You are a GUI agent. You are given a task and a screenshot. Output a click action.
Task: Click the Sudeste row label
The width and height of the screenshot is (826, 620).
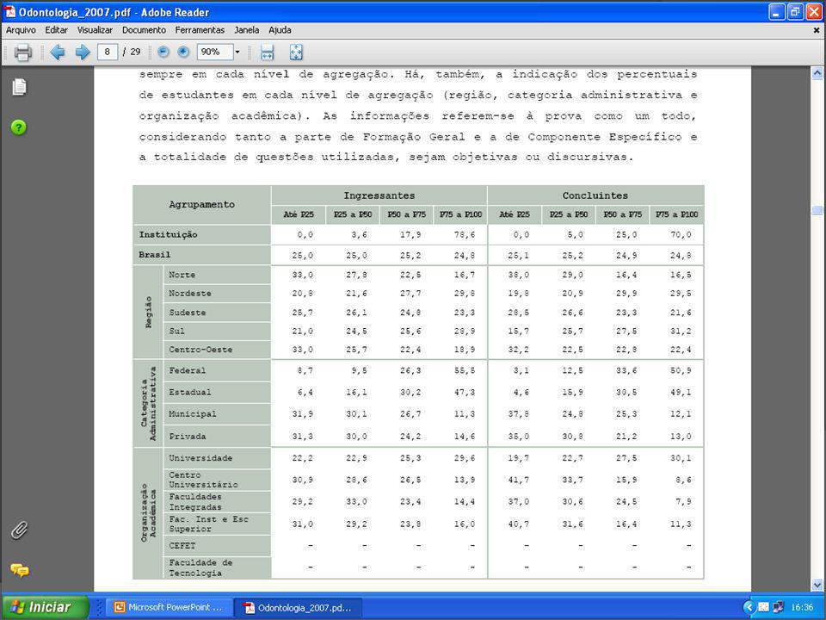(187, 312)
